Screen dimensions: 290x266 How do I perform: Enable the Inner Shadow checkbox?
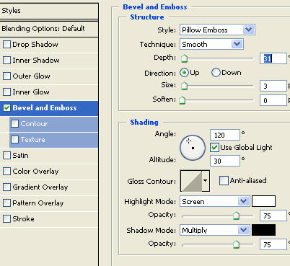(x=6, y=61)
